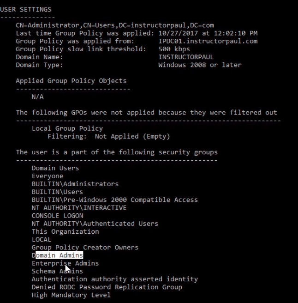Click the Pre-Windows 2000 Compatible Access entry

(115, 200)
